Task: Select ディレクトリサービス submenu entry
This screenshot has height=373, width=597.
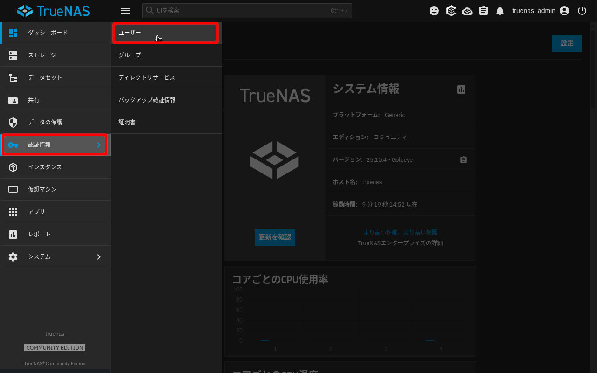Action: click(x=167, y=77)
